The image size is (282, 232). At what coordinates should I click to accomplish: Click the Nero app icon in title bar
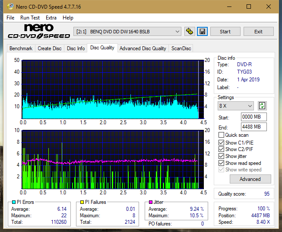10,6
